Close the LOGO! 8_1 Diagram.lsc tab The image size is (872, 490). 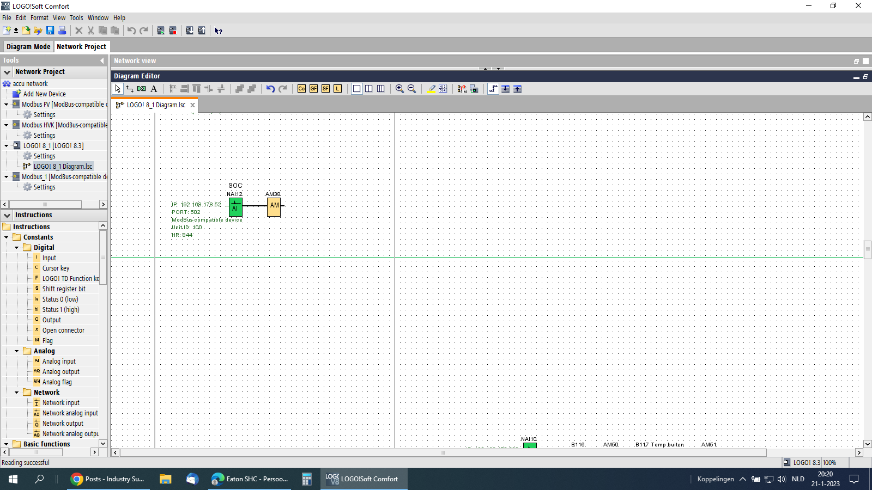click(192, 105)
